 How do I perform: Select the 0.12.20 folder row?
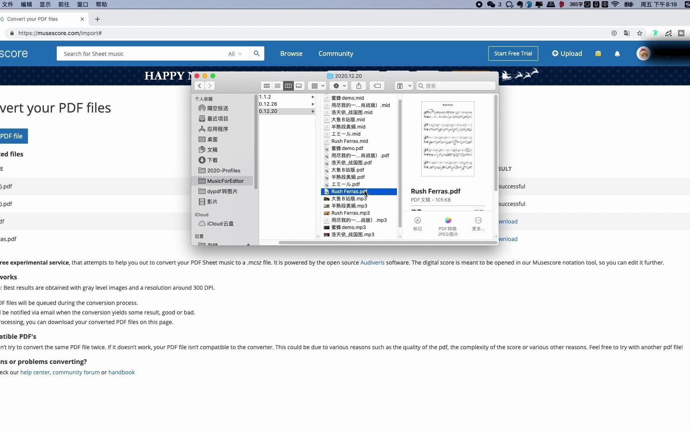pos(287,111)
